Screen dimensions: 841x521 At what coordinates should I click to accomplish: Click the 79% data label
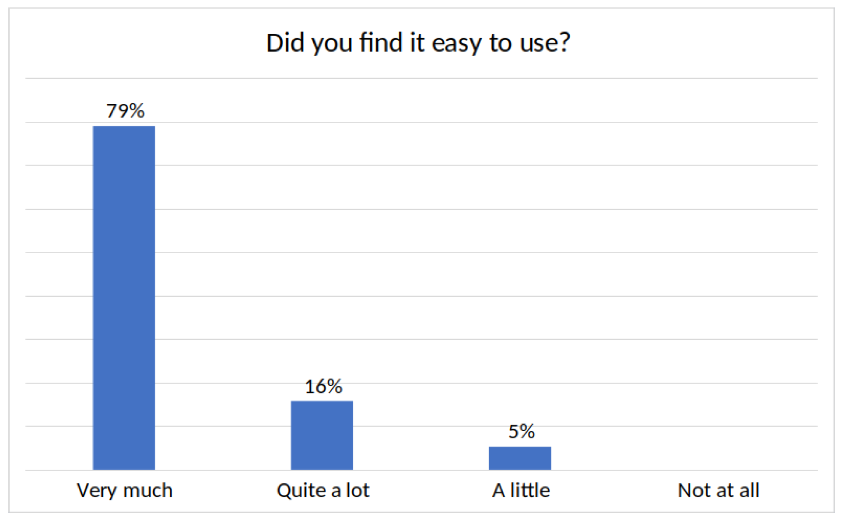click(125, 111)
